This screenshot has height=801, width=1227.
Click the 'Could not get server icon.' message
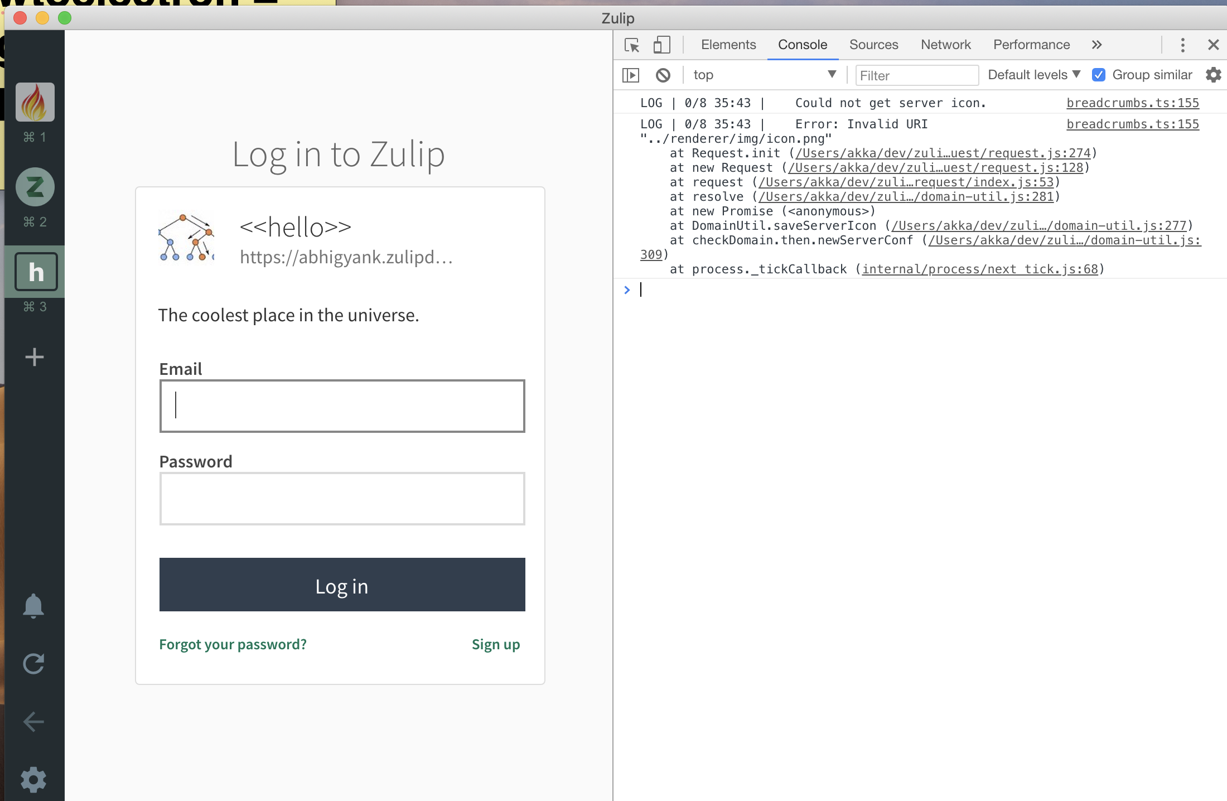pyautogui.click(x=891, y=103)
